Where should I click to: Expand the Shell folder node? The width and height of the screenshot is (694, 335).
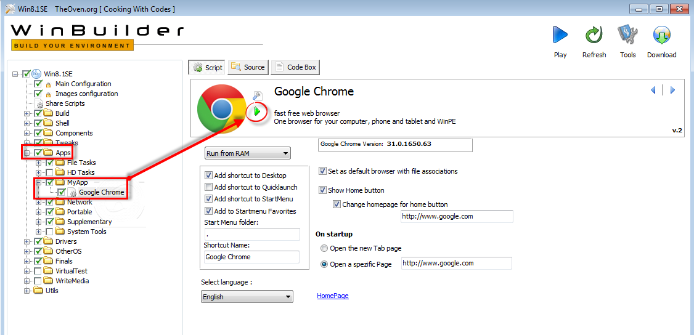click(x=27, y=123)
